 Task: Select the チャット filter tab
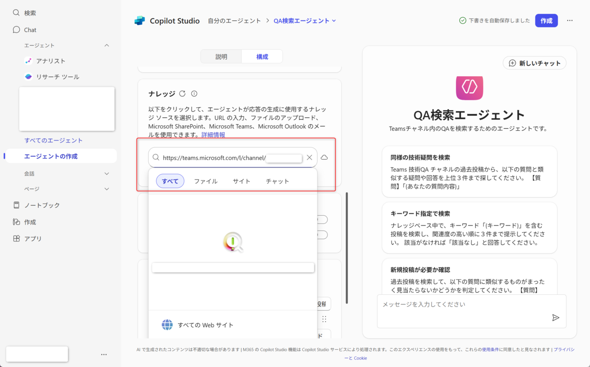tap(277, 181)
